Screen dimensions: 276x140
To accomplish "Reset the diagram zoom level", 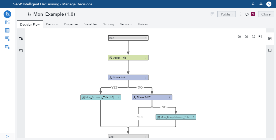I will 254,37.
